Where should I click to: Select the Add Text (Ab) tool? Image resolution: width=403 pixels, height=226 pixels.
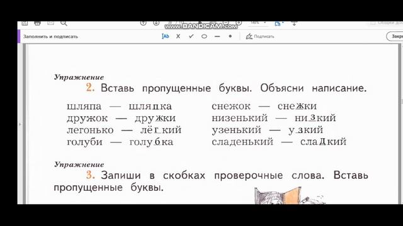(165, 36)
